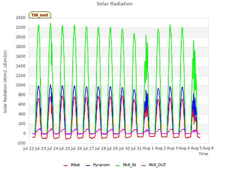Image resolution: width=230 pixels, height=172 pixels.
Task: Click the 1800 y-axis tick label
Action: [21, 47]
